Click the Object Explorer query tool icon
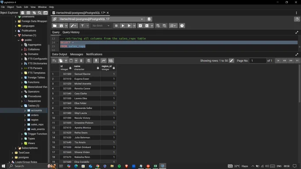This screenshot has width=301, height=169. click(23, 13)
